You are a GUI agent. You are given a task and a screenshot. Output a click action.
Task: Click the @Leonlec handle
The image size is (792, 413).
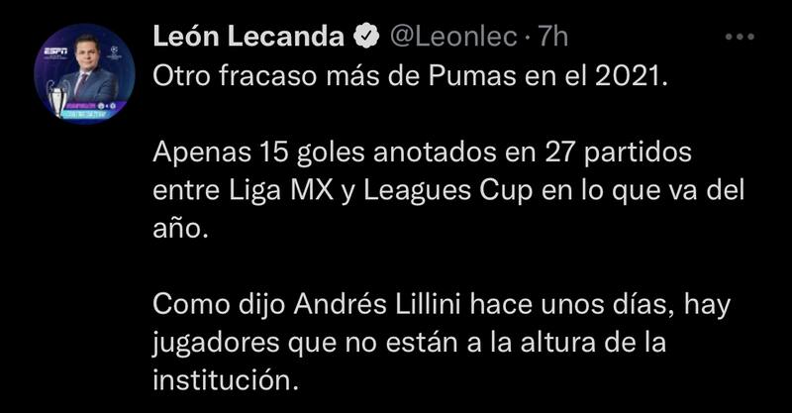click(452, 37)
